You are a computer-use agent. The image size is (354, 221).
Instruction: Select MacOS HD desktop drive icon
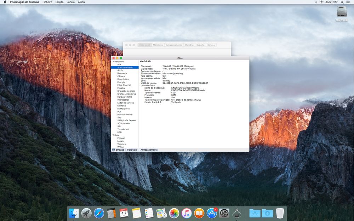point(342,12)
